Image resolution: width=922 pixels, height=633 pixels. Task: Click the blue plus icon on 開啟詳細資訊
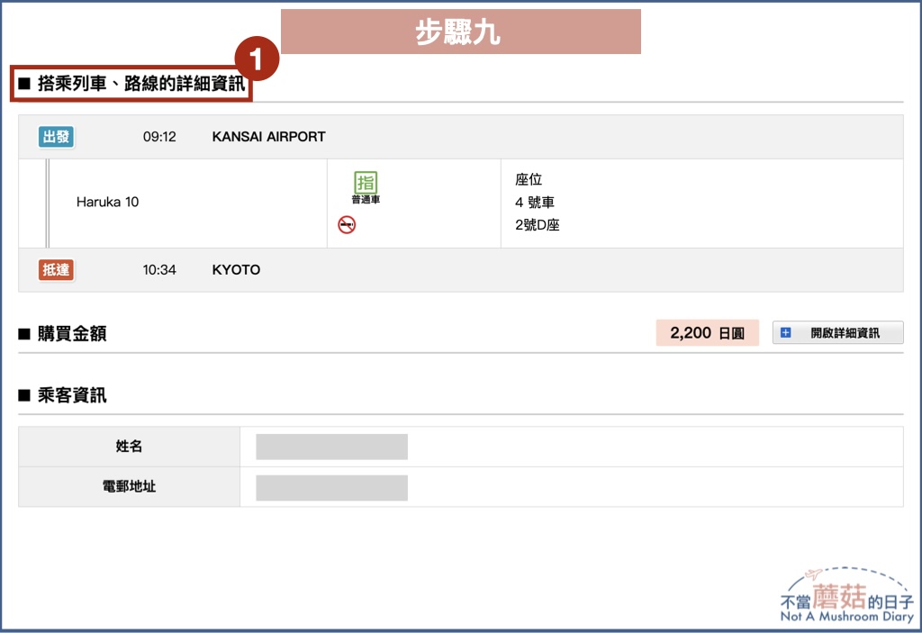(x=787, y=332)
